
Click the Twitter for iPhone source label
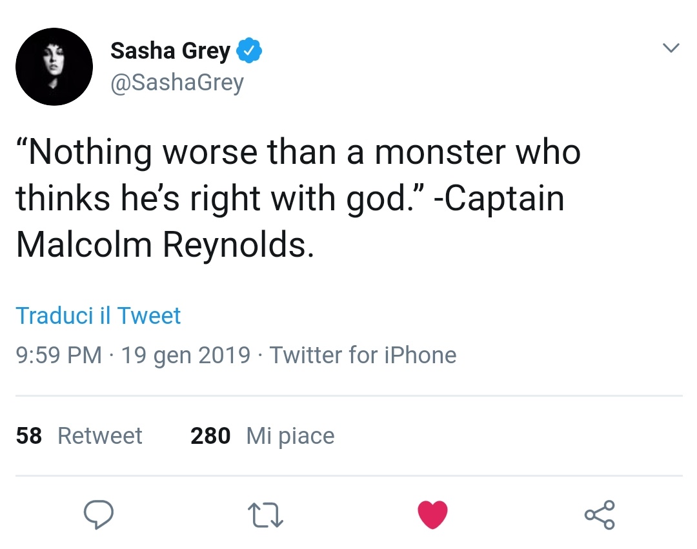(363, 355)
